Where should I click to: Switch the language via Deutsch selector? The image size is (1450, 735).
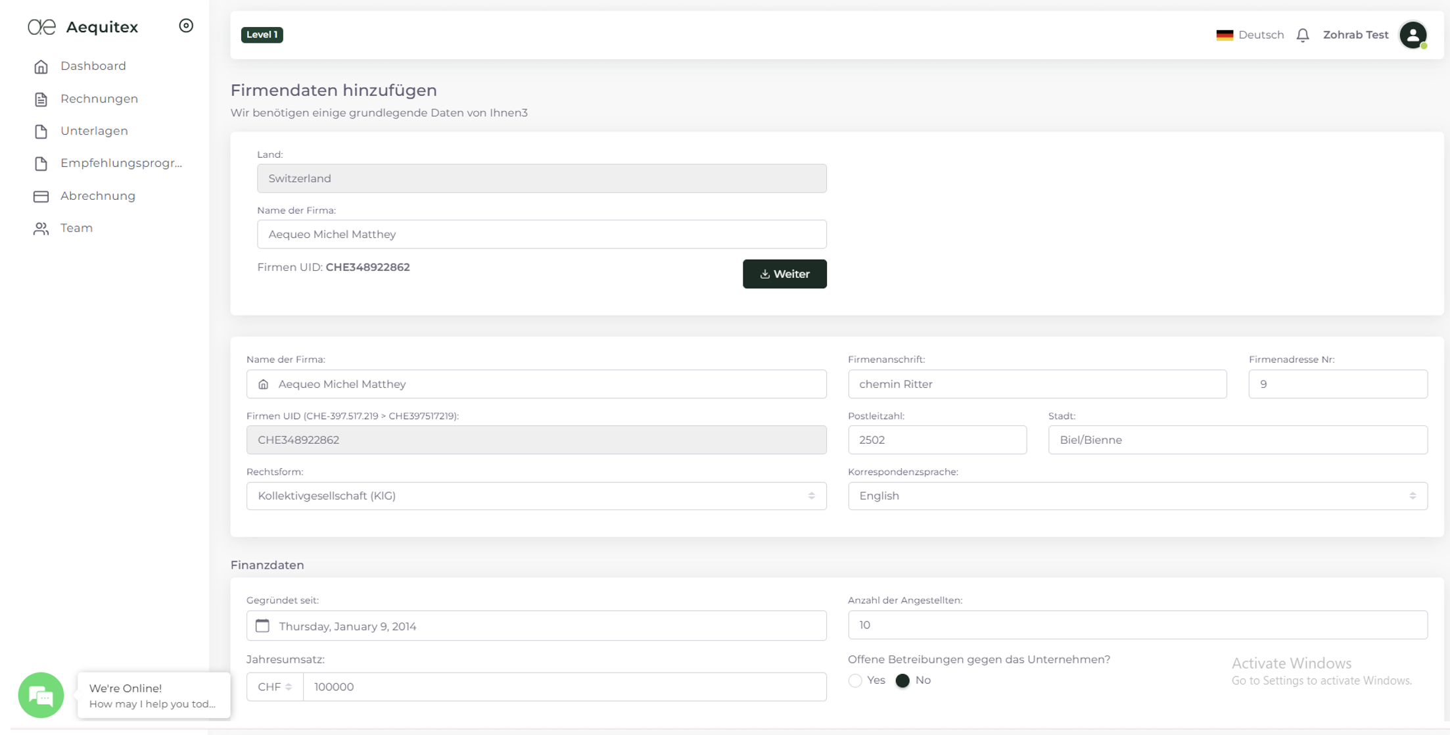[1250, 35]
